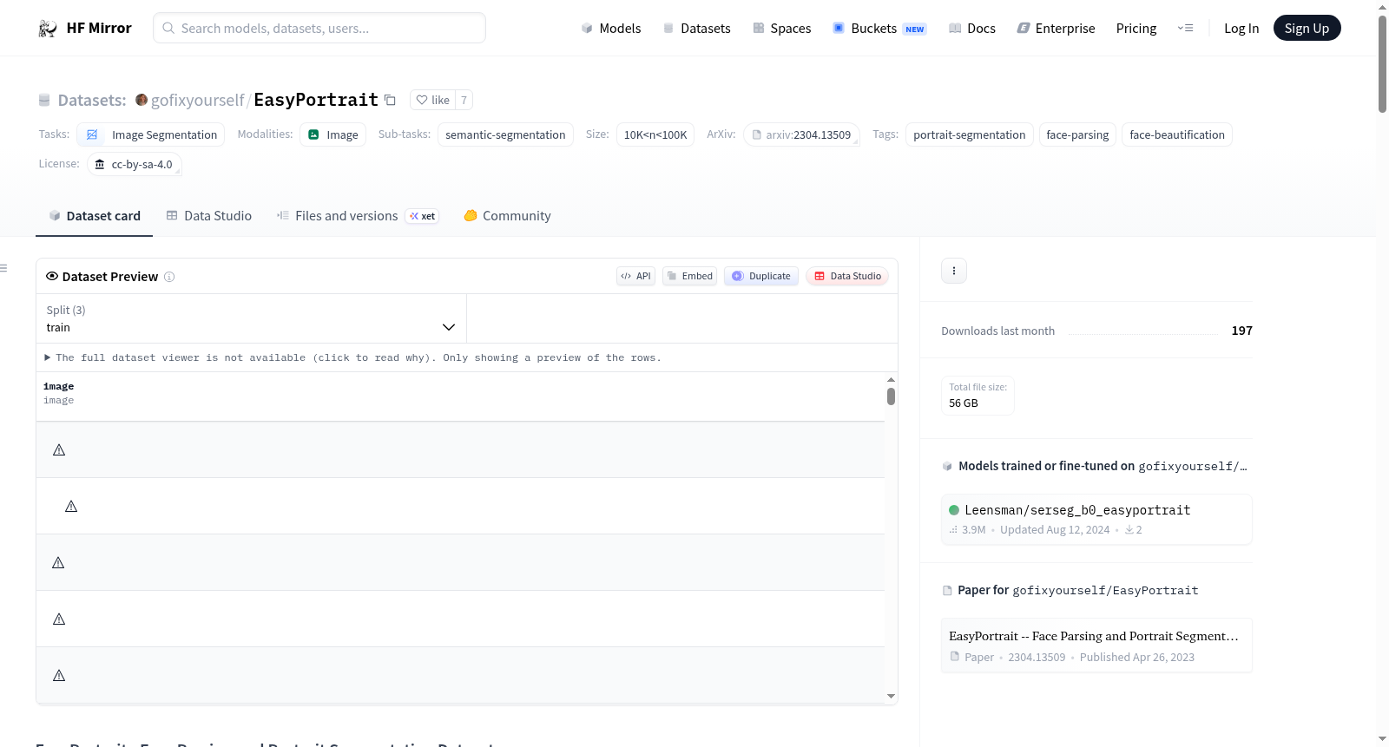This screenshot has height=747, width=1389.
Task: Open the arxiv:2304.13509 tag
Action: (801, 134)
